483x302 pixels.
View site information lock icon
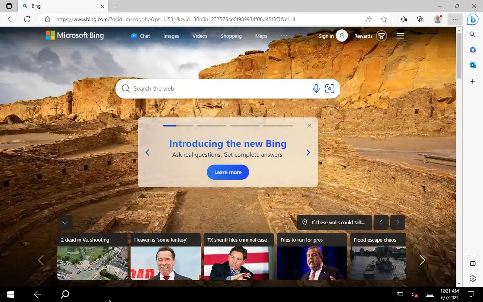47,19
